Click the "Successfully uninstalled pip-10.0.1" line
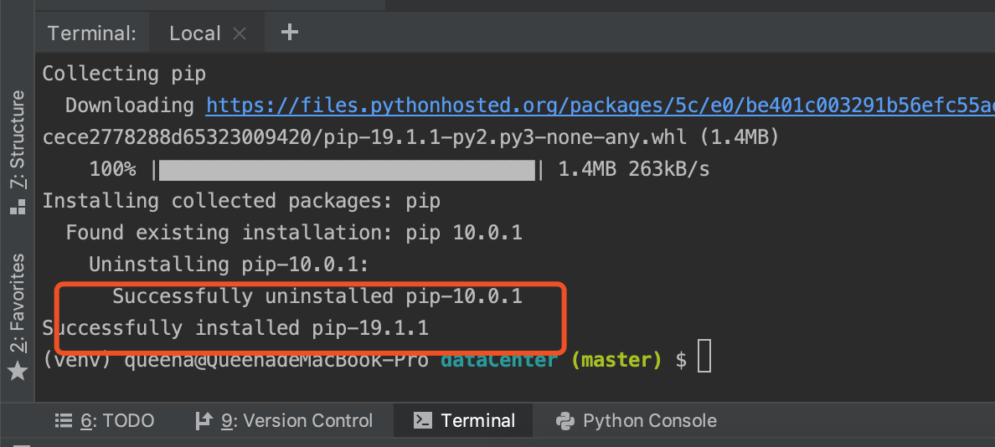 coord(317,295)
